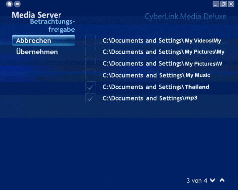Click the My Music folder path

tap(156, 75)
